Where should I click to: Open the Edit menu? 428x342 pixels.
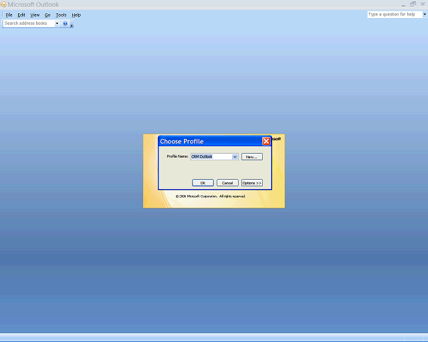click(21, 15)
